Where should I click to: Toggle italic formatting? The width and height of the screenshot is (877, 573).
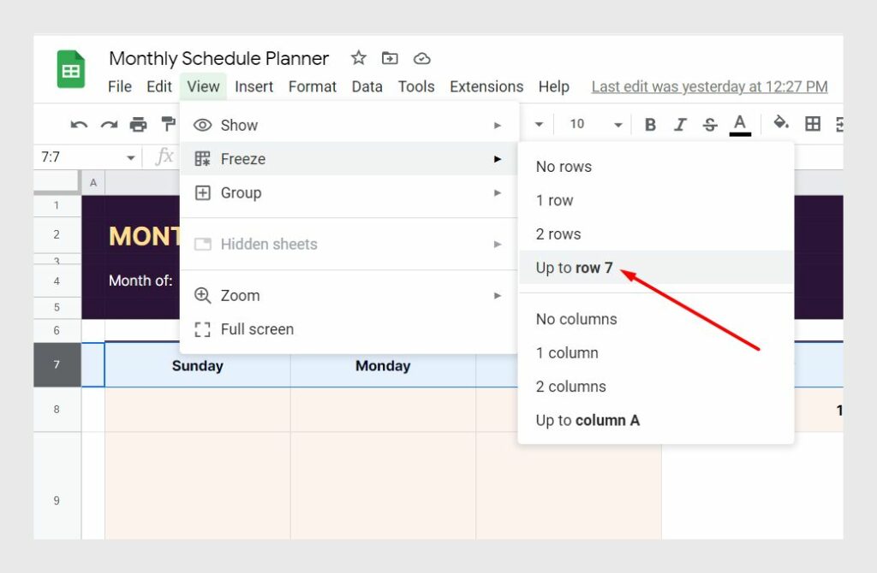coord(680,124)
